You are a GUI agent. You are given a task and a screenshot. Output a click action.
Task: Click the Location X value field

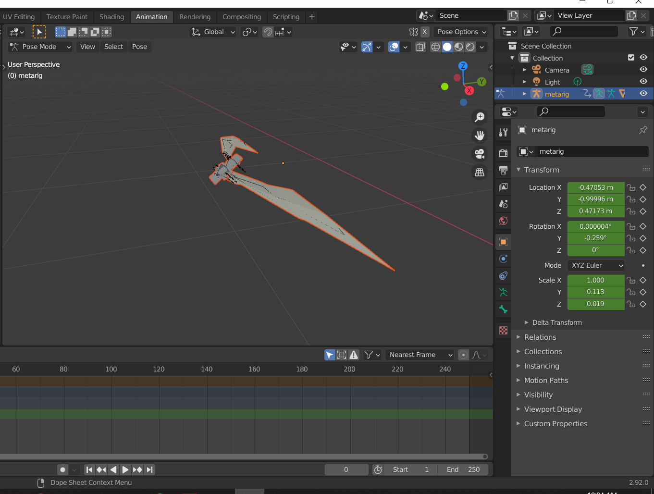[x=596, y=187]
